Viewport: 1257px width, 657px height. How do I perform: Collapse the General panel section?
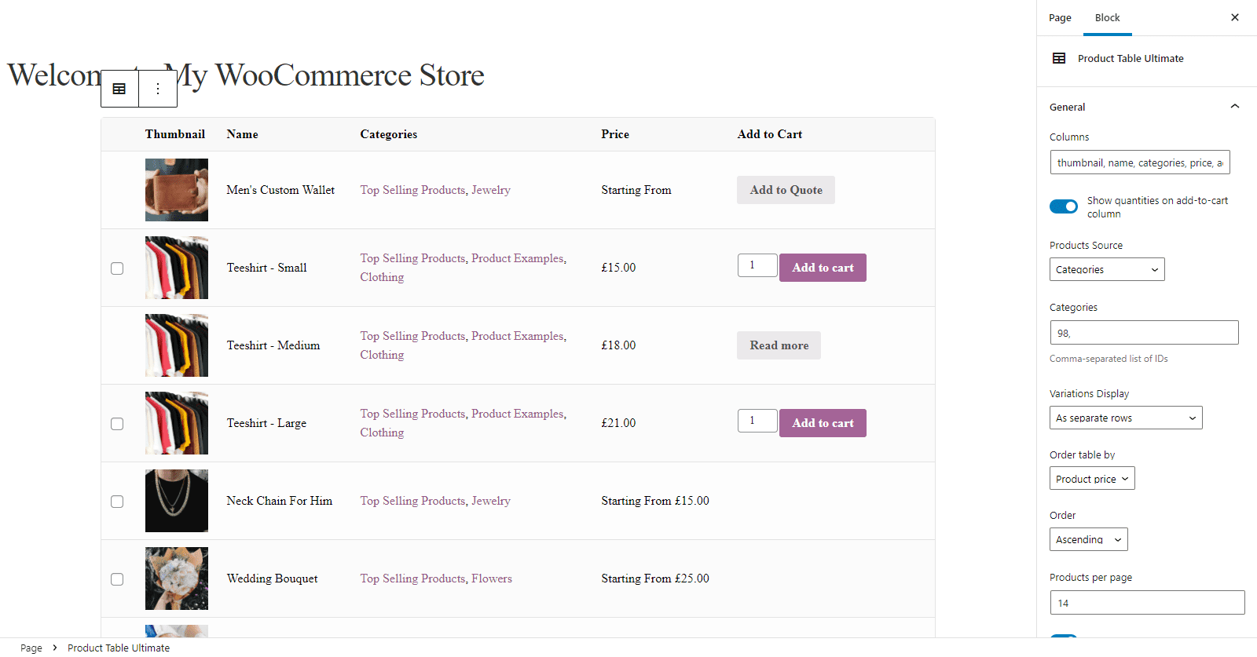click(x=1235, y=107)
